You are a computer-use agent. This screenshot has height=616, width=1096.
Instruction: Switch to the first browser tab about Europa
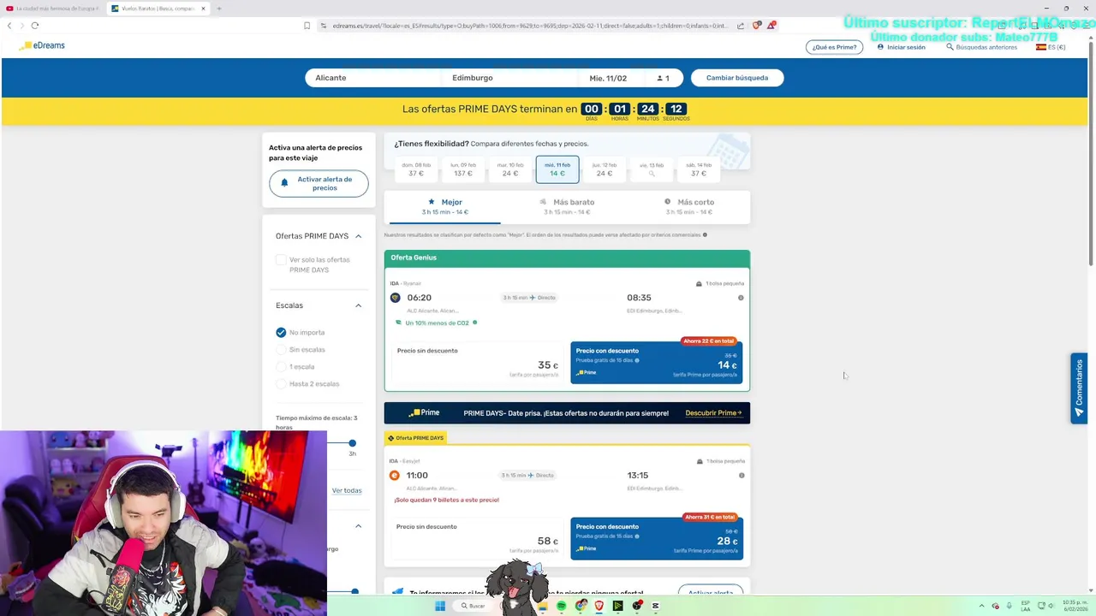click(x=53, y=9)
